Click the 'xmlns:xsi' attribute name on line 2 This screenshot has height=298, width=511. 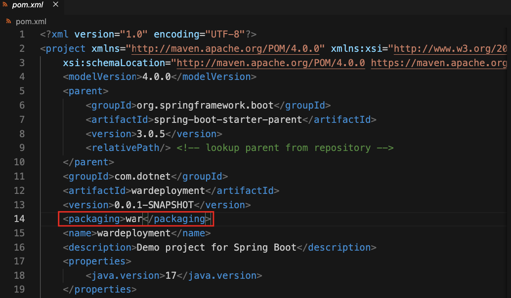point(356,49)
